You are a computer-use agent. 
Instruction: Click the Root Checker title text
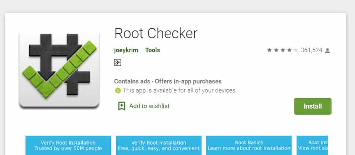(156, 33)
